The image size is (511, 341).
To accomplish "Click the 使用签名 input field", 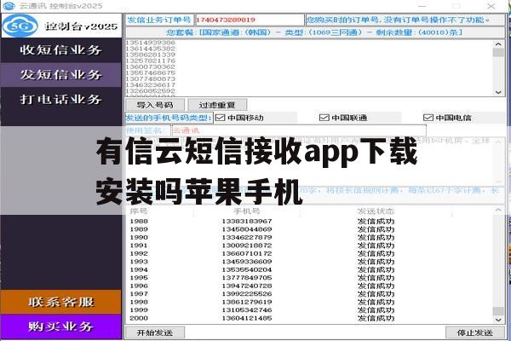I will (x=299, y=130).
